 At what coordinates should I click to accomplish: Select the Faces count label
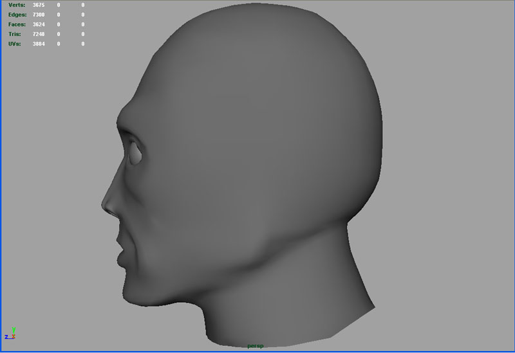tap(17, 24)
